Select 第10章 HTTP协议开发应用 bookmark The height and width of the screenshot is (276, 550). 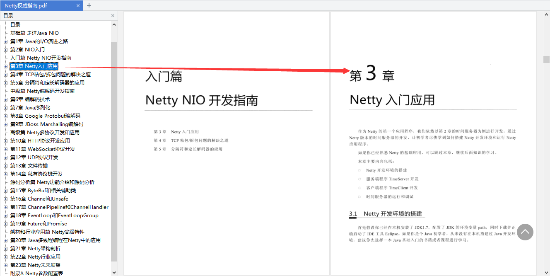click(x=40, y=141)
